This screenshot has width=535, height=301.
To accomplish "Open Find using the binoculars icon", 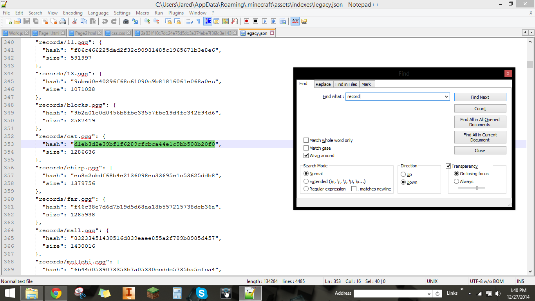I will pyautogui.click(x=126, y=21).
